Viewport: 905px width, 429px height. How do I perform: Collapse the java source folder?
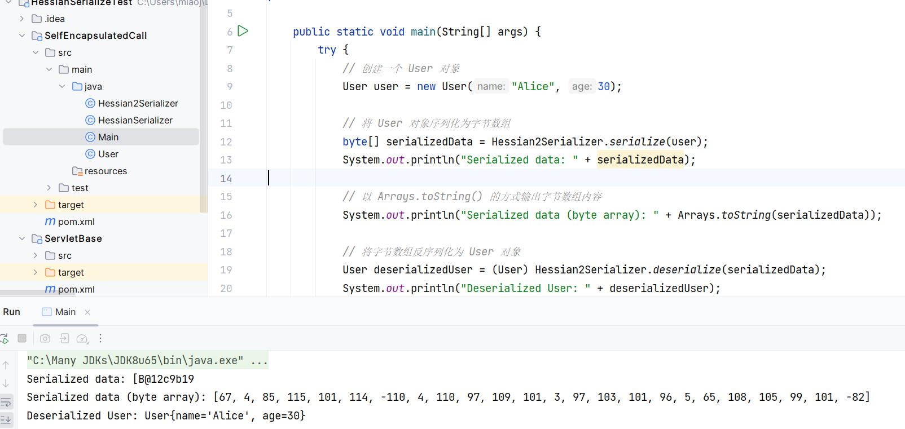tap(63, 86)
